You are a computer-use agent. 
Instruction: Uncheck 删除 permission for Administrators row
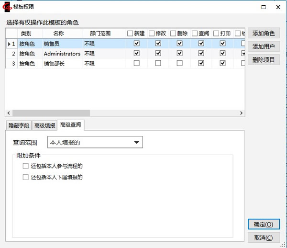click(x=180, y=53)
